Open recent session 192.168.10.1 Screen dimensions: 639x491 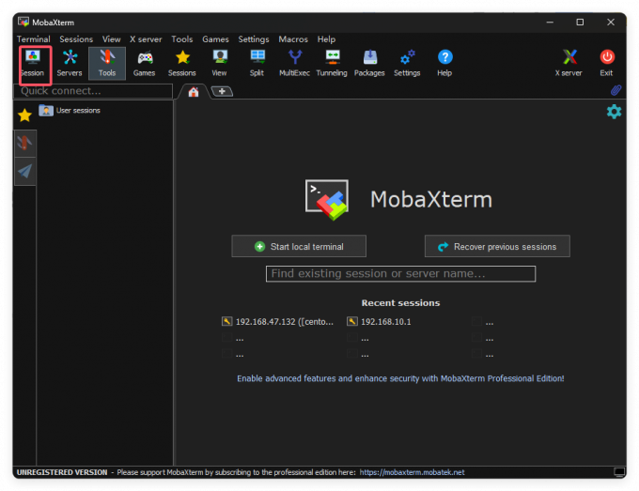point(386,322)
